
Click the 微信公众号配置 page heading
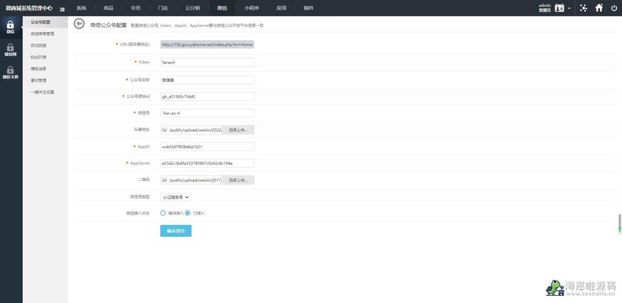[x=108, y=25]
